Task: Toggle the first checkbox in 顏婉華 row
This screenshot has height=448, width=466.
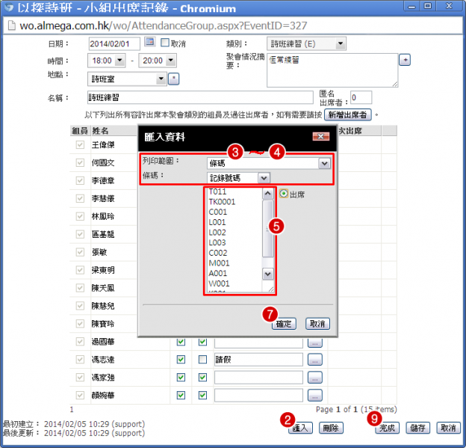Action: click(181, 396)
